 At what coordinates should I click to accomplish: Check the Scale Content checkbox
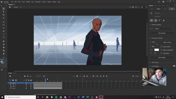161,46
